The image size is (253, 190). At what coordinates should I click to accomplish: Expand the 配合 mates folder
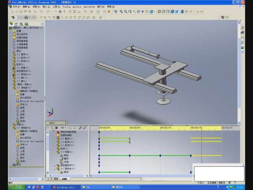(11, 165)
